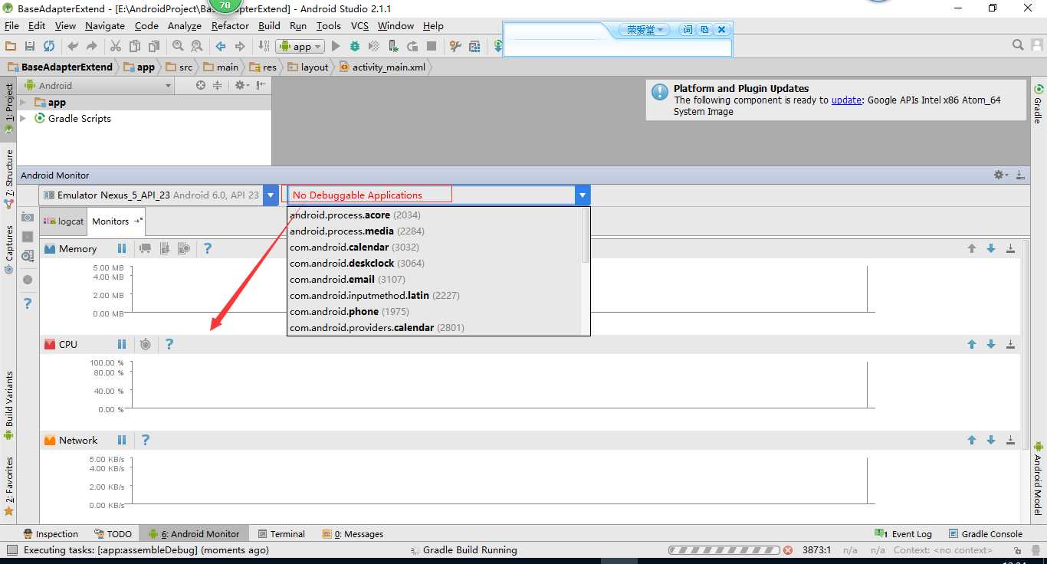Switch to the Monitors tab
The height and width of the screenshot is (564, 1047).
pyautogui.click(x=117, y=221)
